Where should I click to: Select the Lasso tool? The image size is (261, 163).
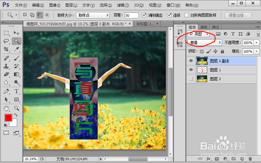coord(6,41)
